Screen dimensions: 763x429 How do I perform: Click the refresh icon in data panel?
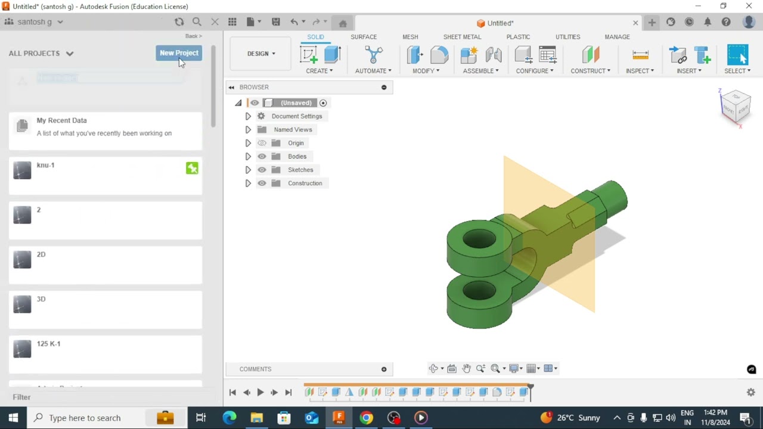tap(179, 22)
